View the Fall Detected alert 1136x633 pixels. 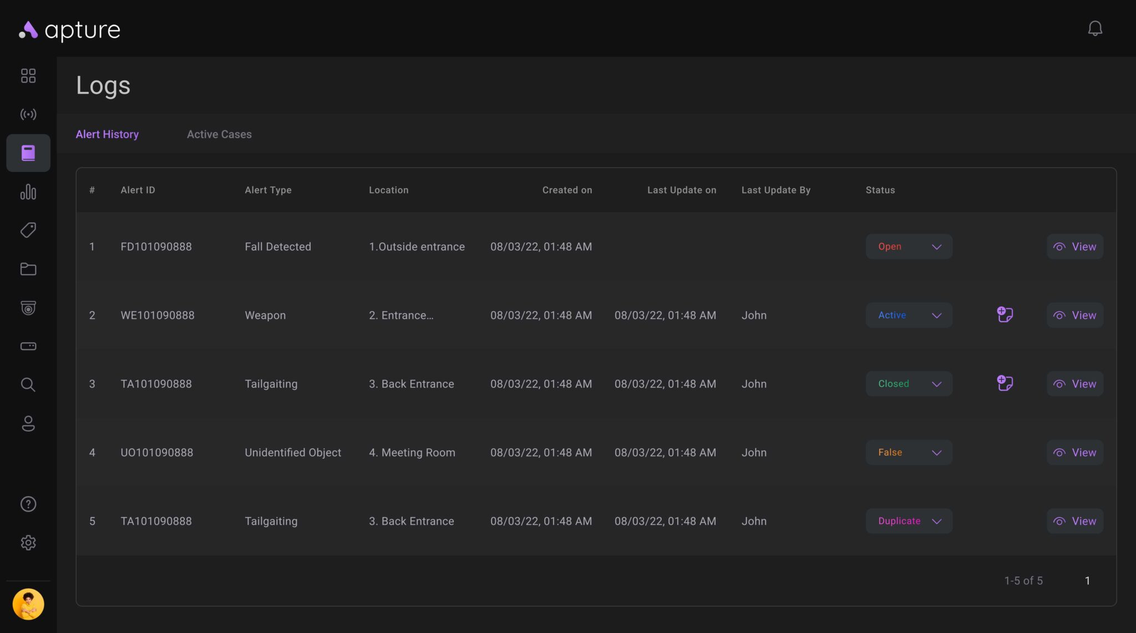click(x=1074, y=246)
